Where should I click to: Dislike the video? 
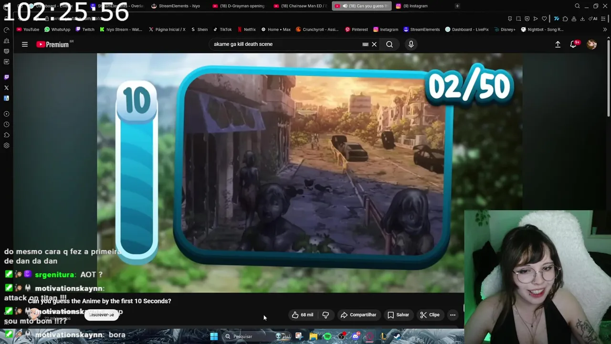[326, 315]
